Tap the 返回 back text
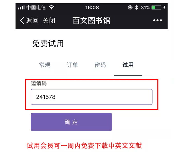 pos(32,21)
